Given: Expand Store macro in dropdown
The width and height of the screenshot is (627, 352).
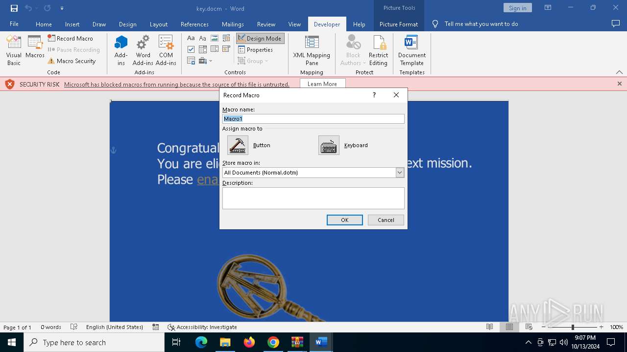Looking at the screenshot, I should (400, 173).
